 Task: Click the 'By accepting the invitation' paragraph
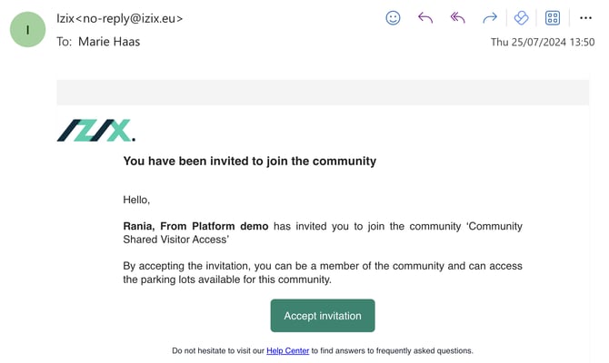click(x=322, y=272)
